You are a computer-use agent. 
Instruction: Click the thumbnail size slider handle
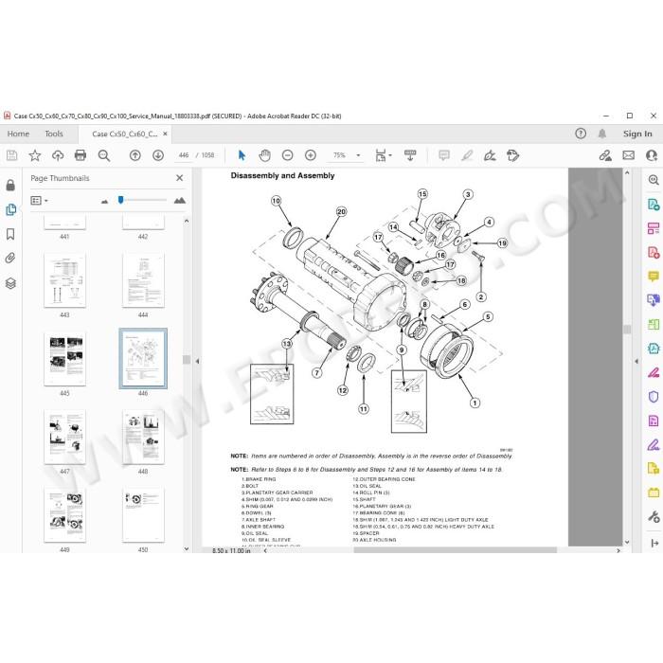point(121,200)
